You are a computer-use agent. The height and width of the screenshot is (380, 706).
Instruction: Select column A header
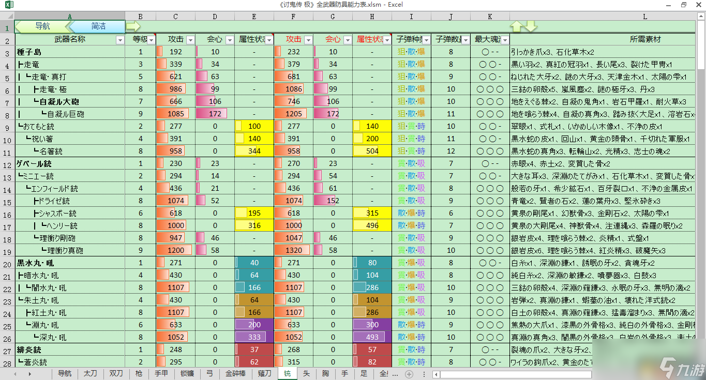tap(70, 17)
